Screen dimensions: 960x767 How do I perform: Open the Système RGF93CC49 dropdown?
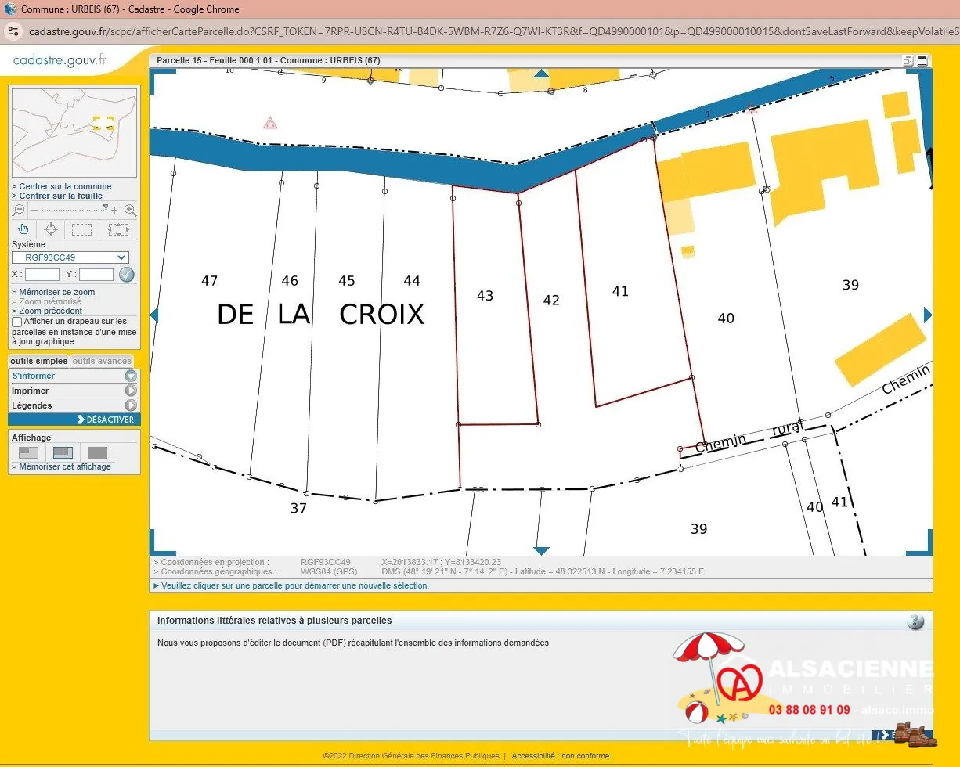tap(70, 257)
